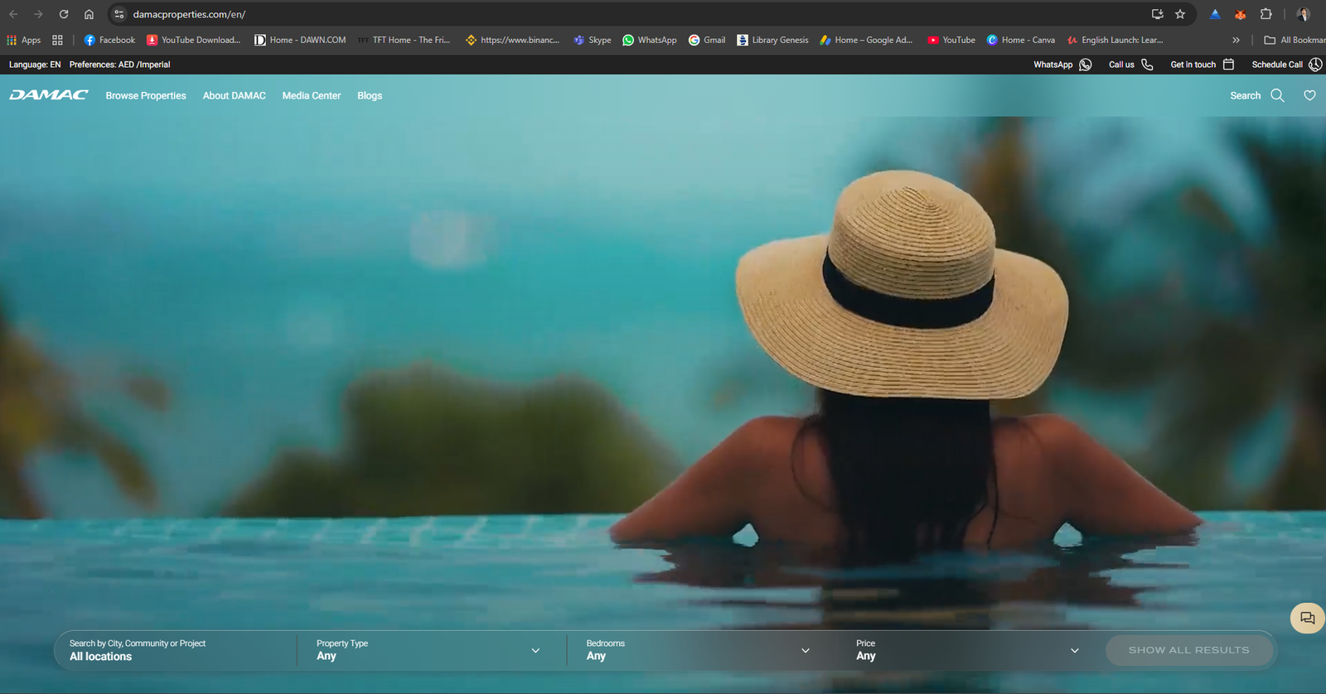This screenshot has height=694, width=1326.
Task: Change the Language: EN setting
Action: (35, 65)
